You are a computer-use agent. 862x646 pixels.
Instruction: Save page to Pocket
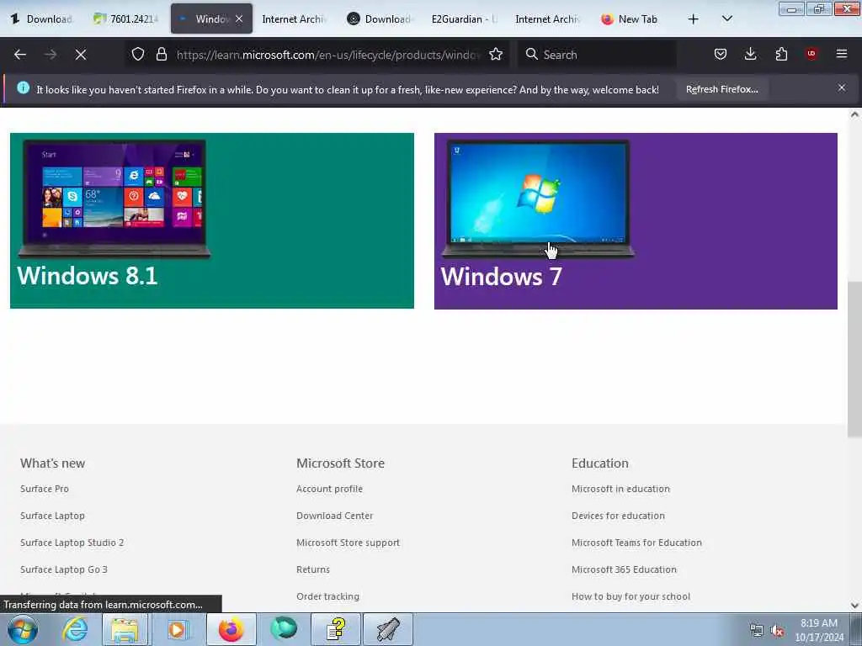pyautogui.click(x=721, y=54)
